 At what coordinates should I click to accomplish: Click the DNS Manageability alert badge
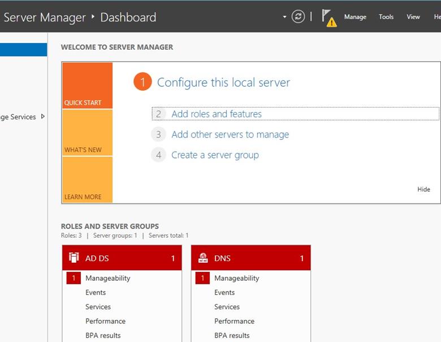tap(202, 278)
